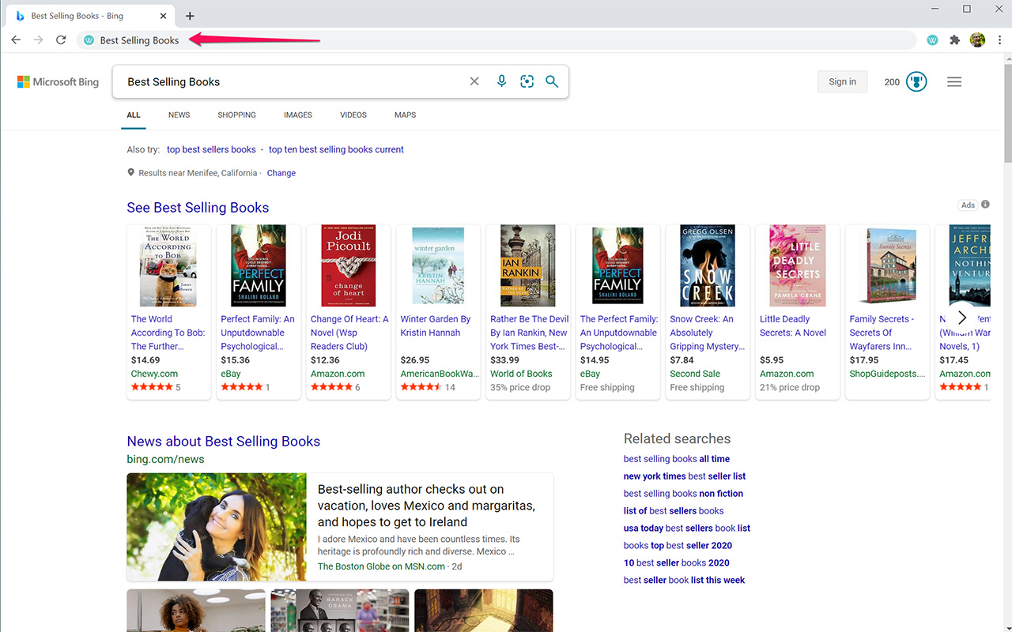This screenshot has height=632, width=1012.
Task: Advance the book carousel with right chevron
Action: coord(962,318)
